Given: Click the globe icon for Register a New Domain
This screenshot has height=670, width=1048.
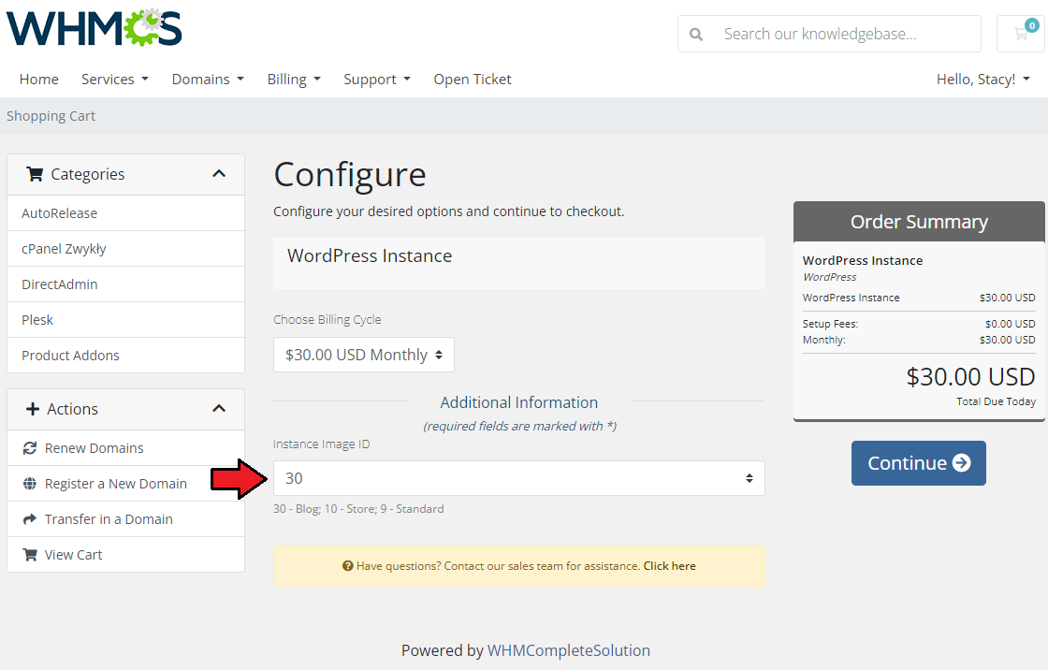Looking at the screenshot, I should (29, 484).
